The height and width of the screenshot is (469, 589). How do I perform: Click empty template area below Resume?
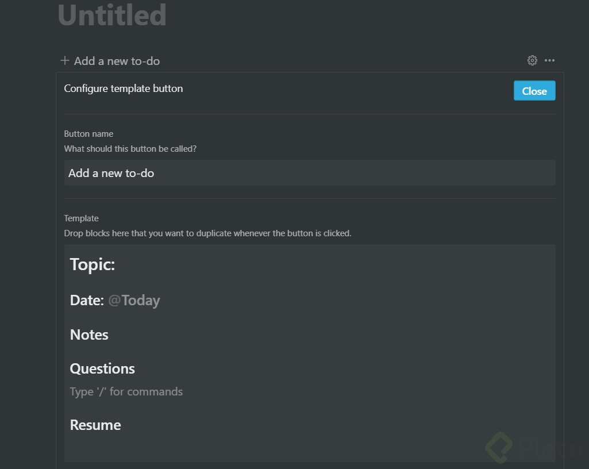click(309, 448)
